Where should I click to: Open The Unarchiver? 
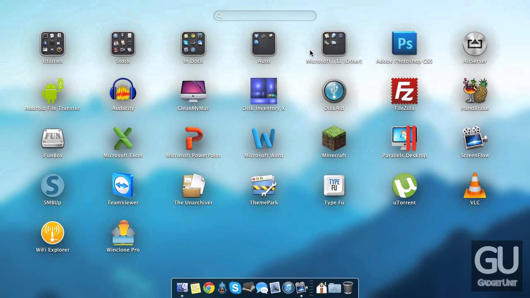pyautogui.click(x=193, y=185)
